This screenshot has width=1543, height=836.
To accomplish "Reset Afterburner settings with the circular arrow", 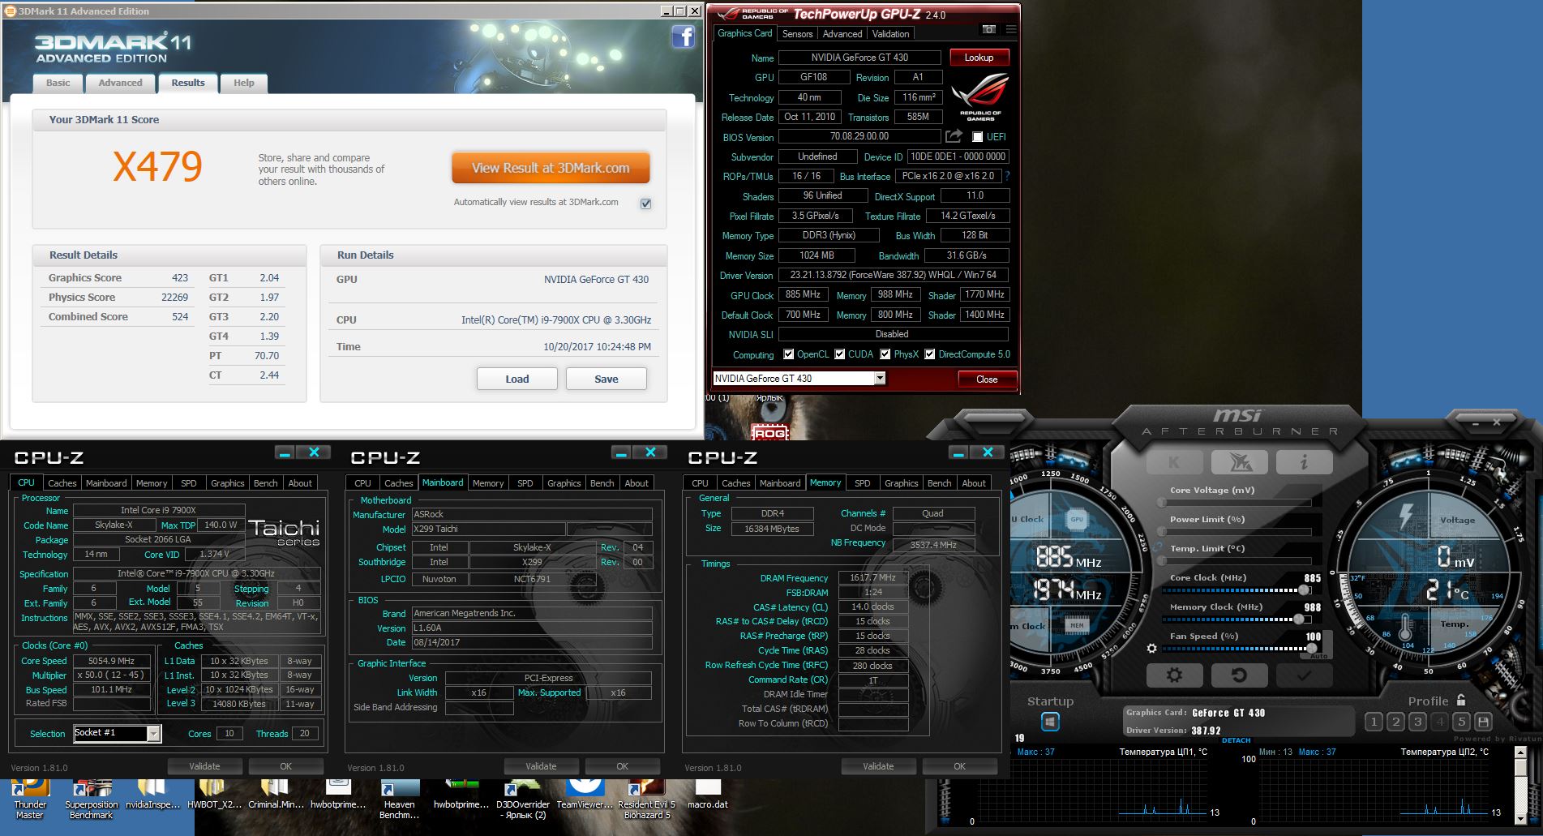I will click(x=1239, y=675).
